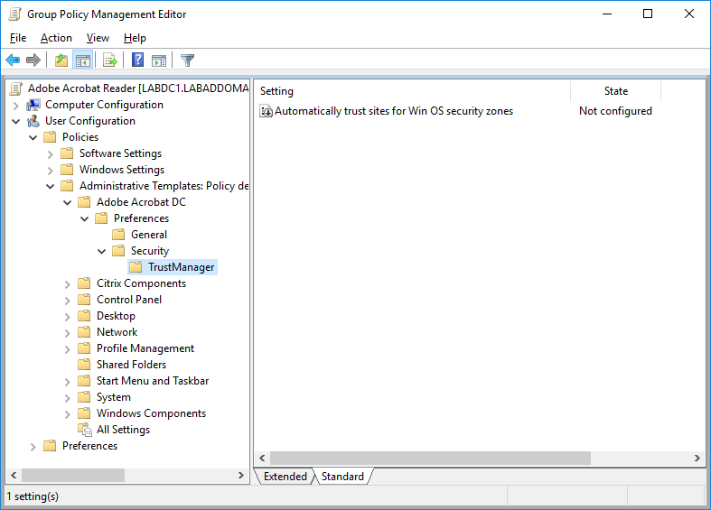Select the All Settings icon in tree
The height and width of the screenshot is (510, 711).
84,430
